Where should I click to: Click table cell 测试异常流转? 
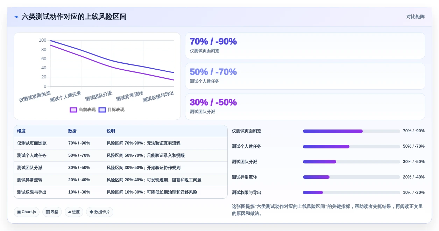tap(30, 180)
